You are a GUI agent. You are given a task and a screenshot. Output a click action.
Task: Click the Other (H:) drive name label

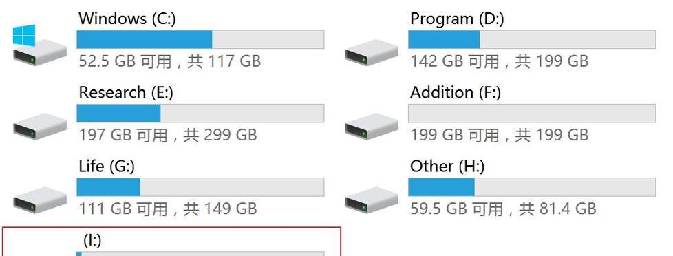tap(447, 167)
